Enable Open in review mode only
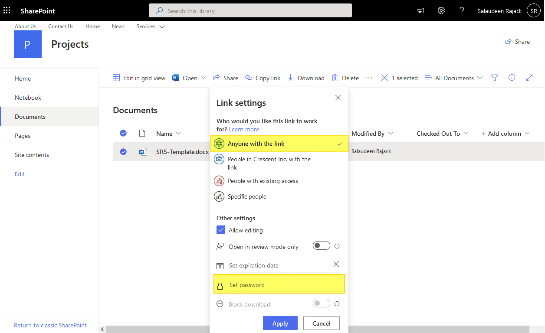The width and height of the screenshot is (545, 333). tap(321, 245)
